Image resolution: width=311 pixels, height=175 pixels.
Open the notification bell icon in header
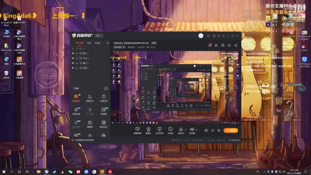(x=229, y=45)
